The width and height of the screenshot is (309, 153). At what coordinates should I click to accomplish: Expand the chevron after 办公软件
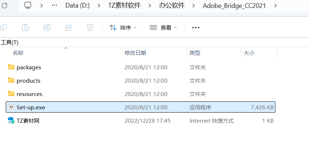[194, 6]
